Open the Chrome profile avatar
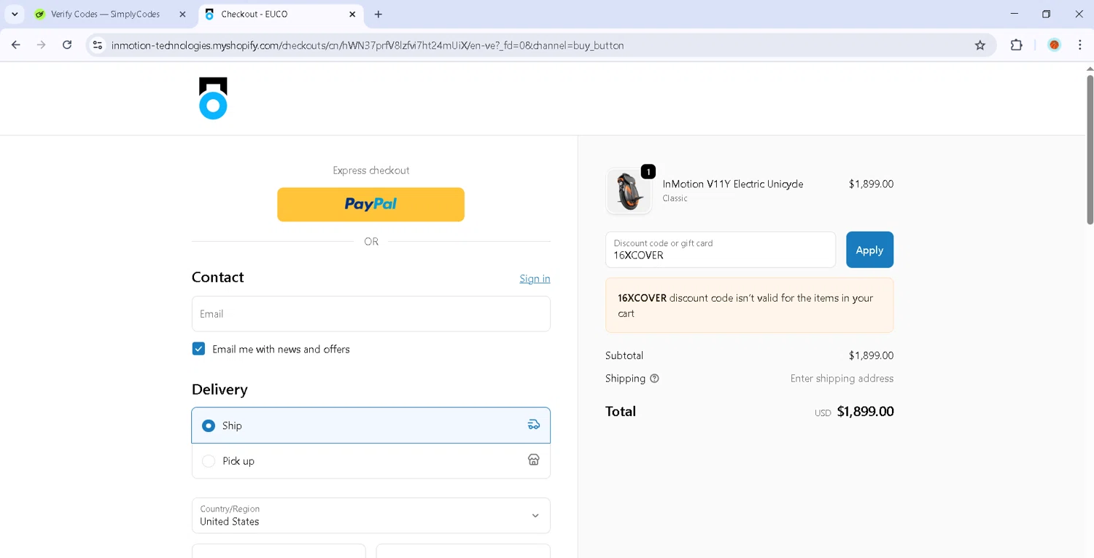This screenshot has width=1094, height=558. point(1054,45)
